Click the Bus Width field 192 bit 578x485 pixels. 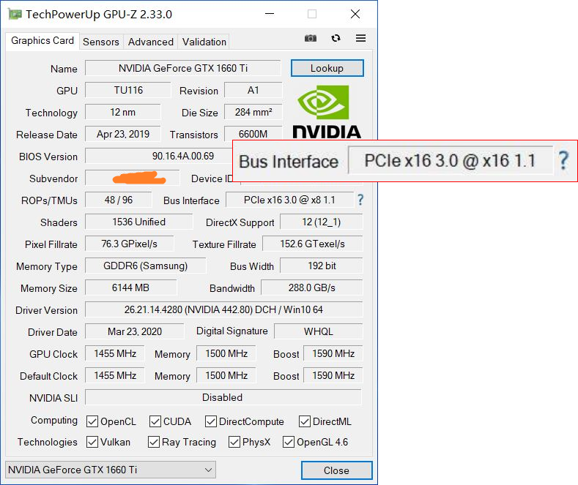point(321,266)
